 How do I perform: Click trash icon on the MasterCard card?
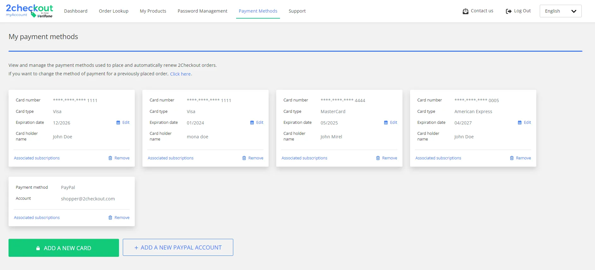pyautogui.click(x=378, y=158)
